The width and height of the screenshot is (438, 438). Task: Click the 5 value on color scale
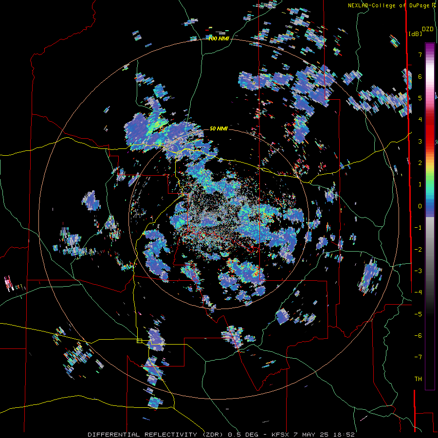point(420,98)
